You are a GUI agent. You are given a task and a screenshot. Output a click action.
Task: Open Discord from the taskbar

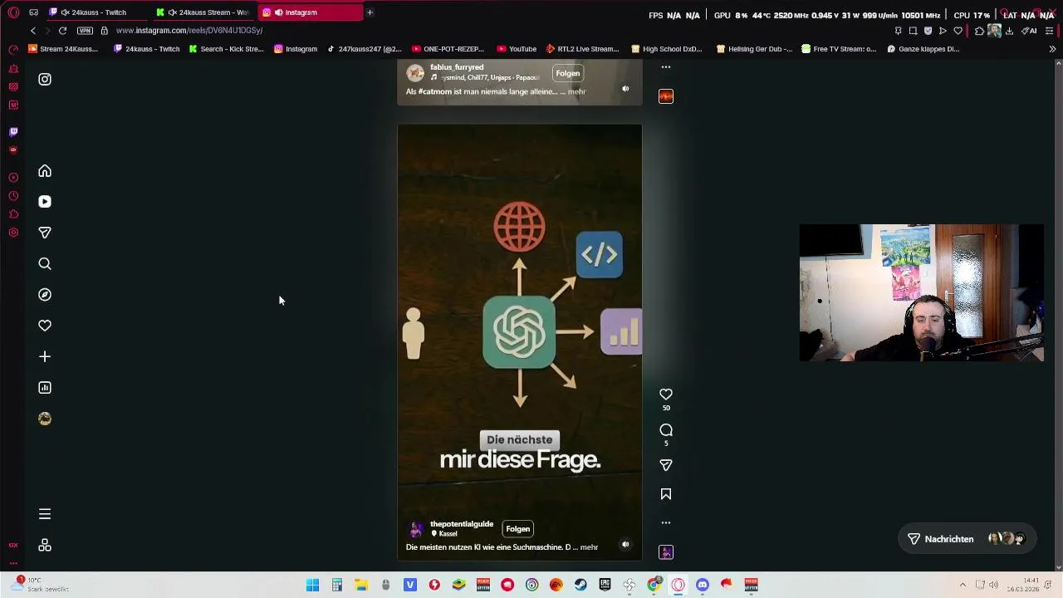click(x=703, y=586)
